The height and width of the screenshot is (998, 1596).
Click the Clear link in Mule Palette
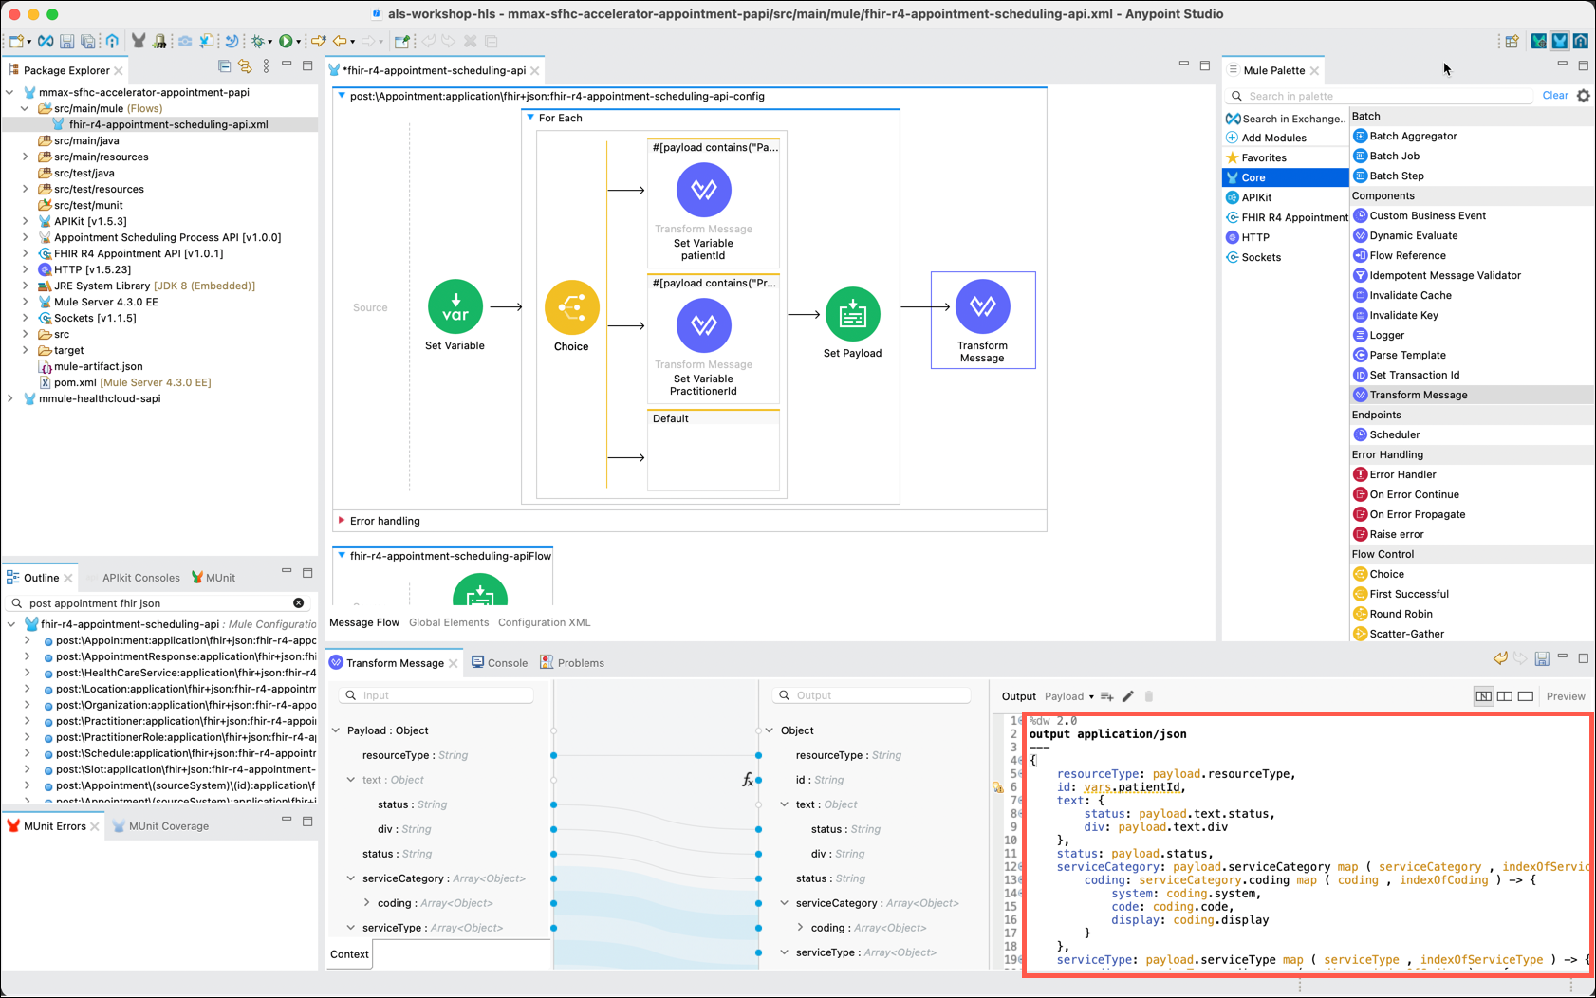pyautogui.click(x=1555, y=96)
